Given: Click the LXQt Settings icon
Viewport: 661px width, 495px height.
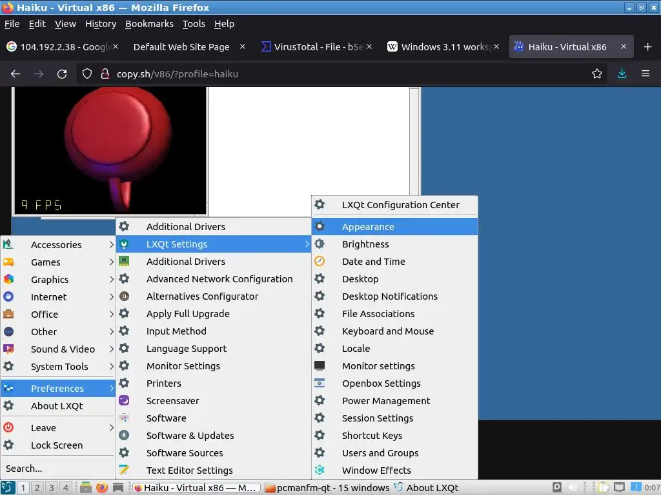Looking at the screenshot, I should point(124,244).
